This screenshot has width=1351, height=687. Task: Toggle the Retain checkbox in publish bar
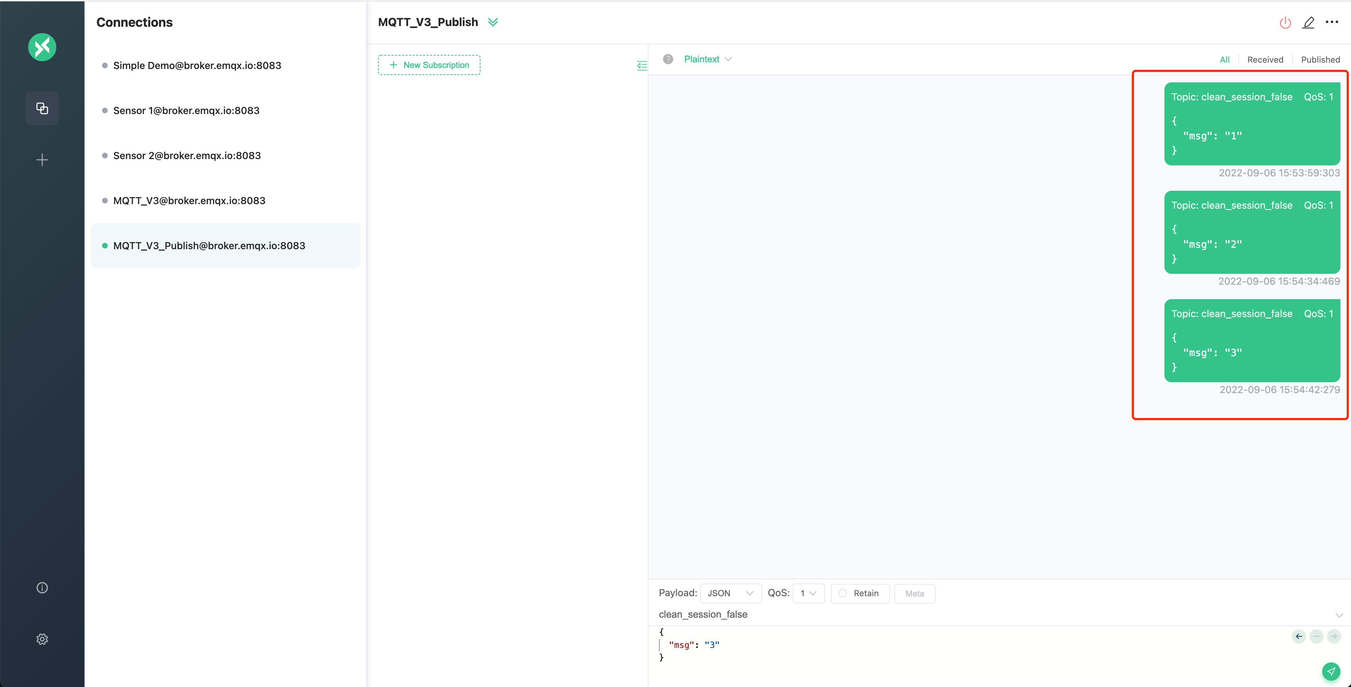click(x=843, y=593)
